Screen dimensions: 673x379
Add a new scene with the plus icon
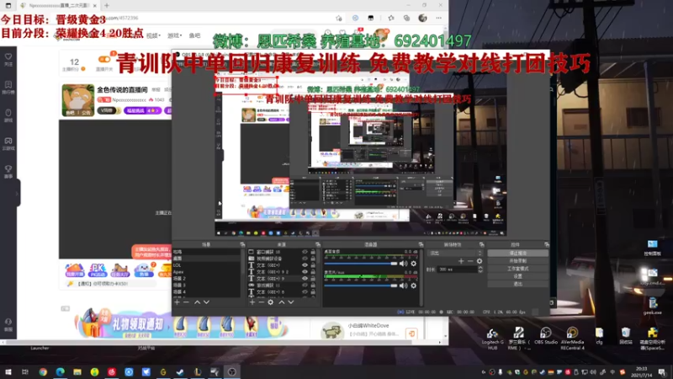177,302
